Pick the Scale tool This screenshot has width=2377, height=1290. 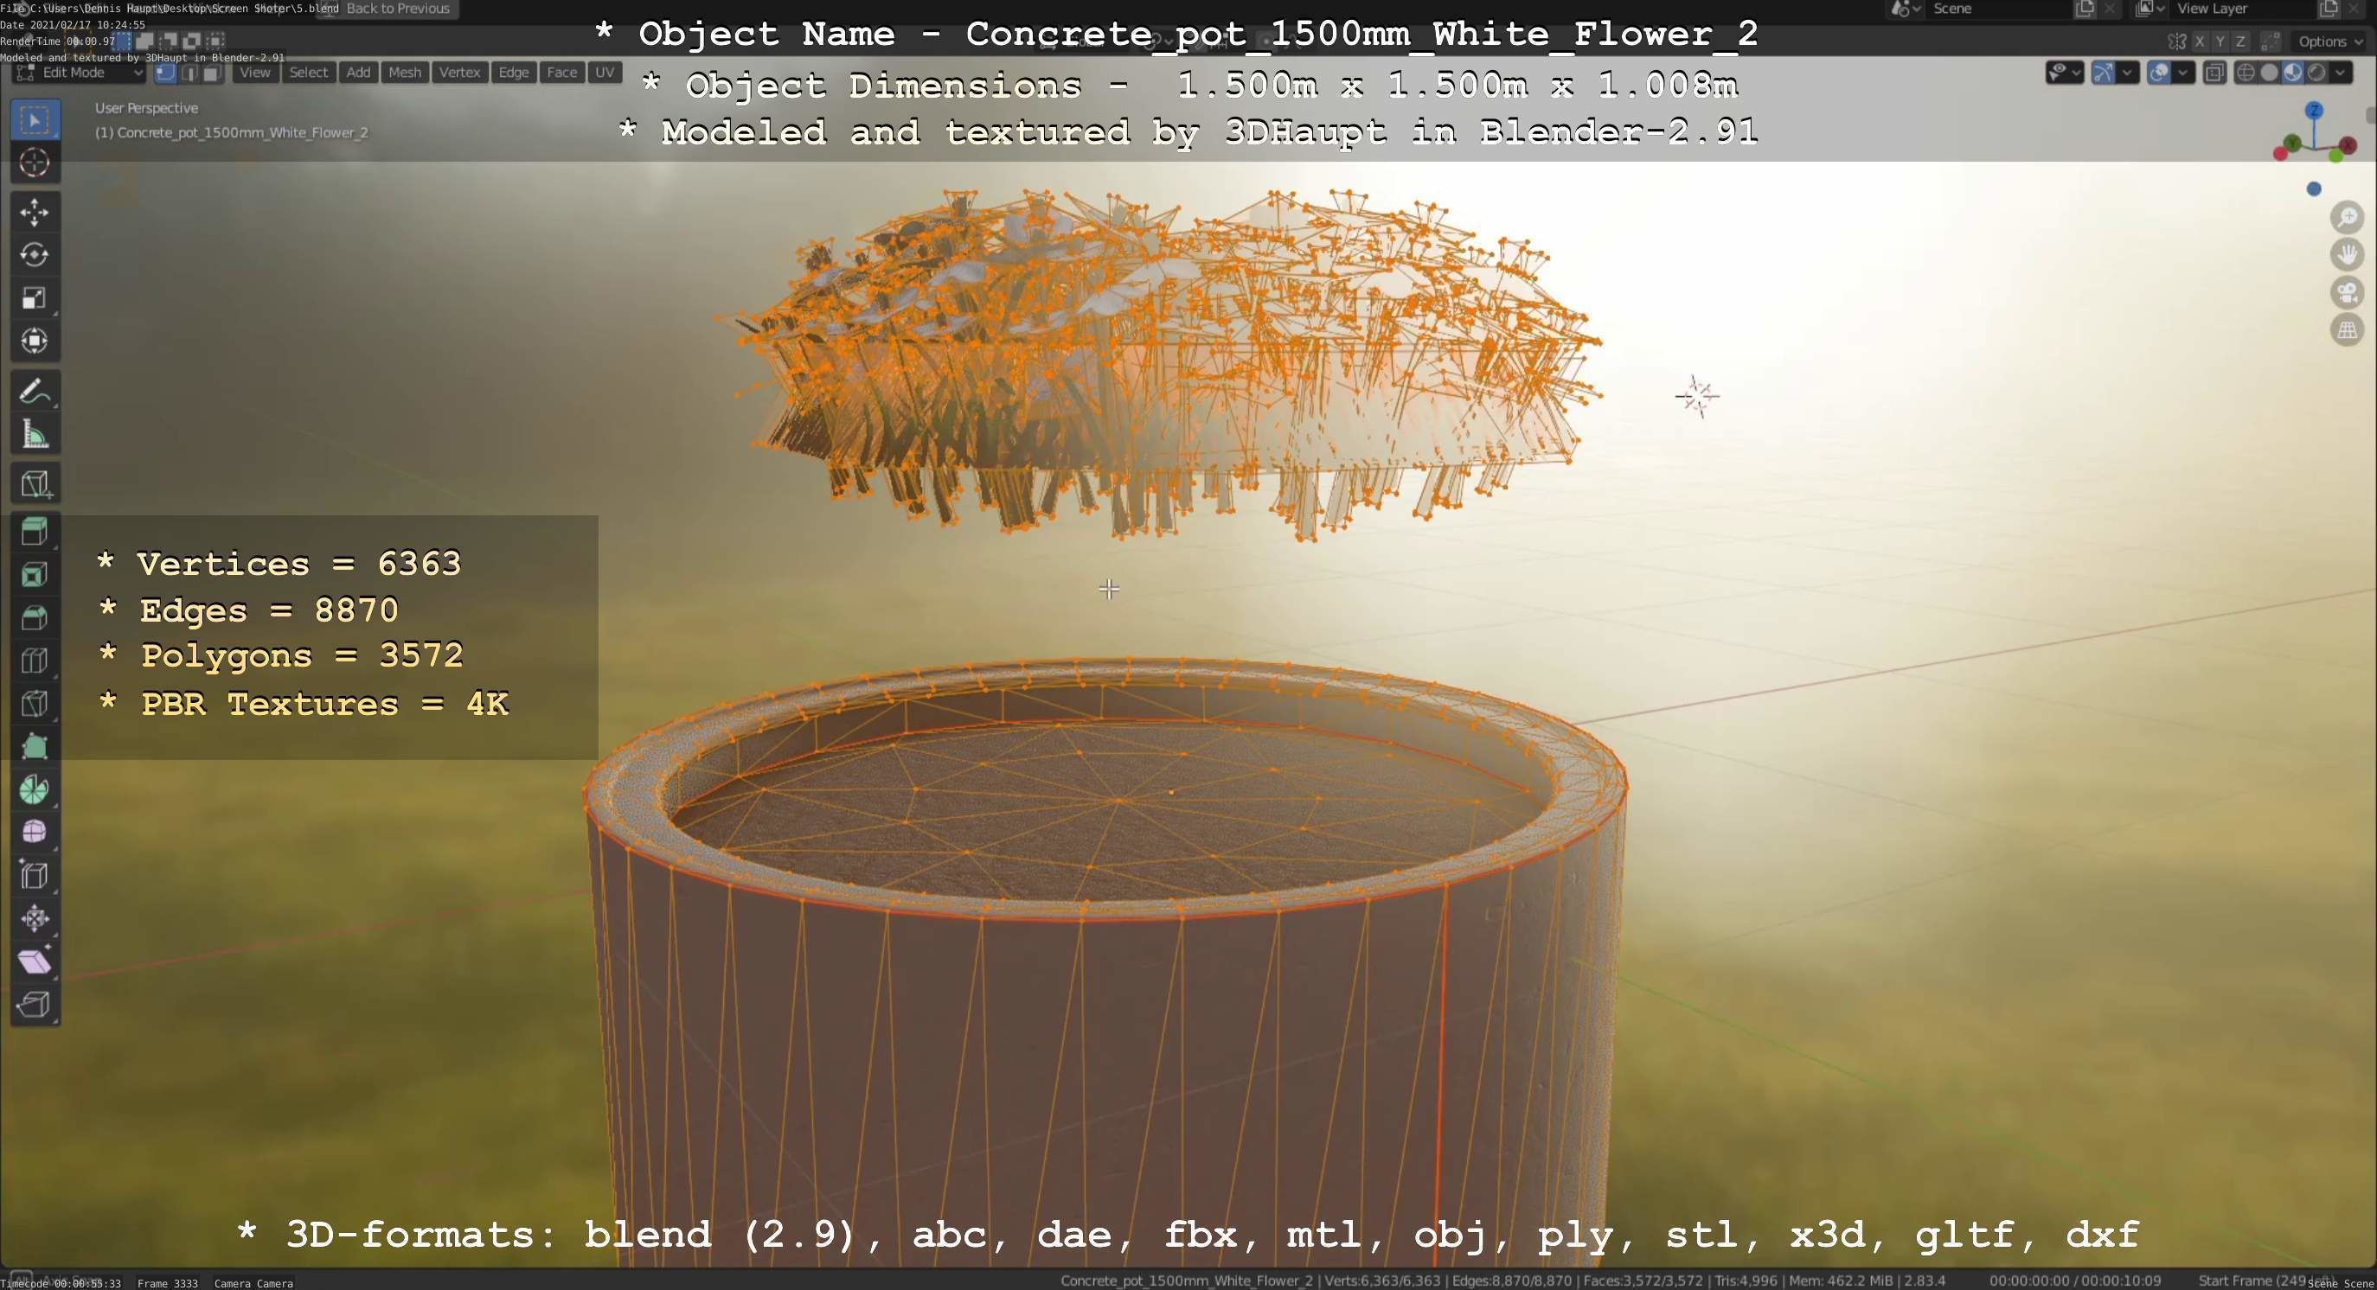coord(35,299)
